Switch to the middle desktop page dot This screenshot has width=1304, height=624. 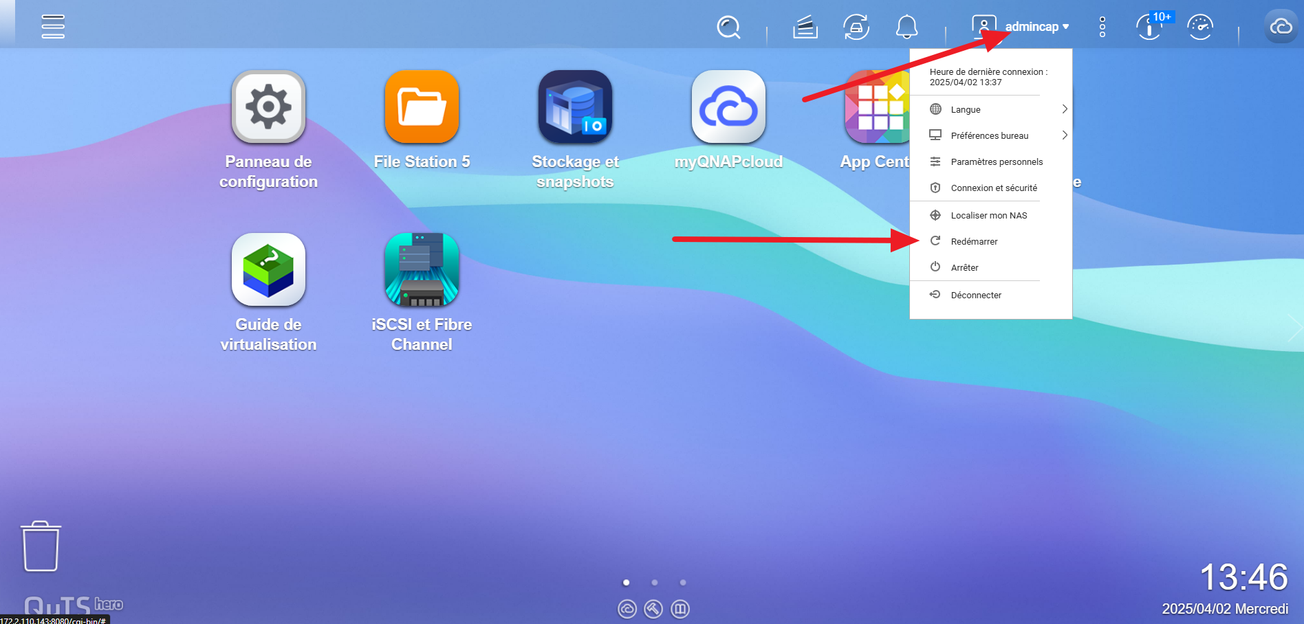click(x=655, y=583)
